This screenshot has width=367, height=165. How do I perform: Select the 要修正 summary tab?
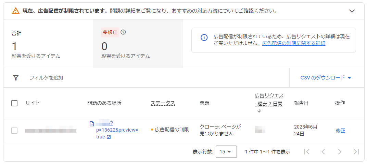pos(138,44)
